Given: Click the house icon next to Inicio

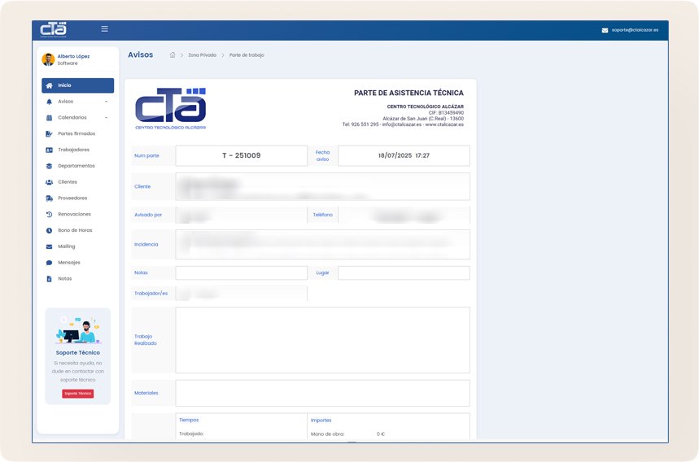Looking at the screenshot, I should 50,85.
